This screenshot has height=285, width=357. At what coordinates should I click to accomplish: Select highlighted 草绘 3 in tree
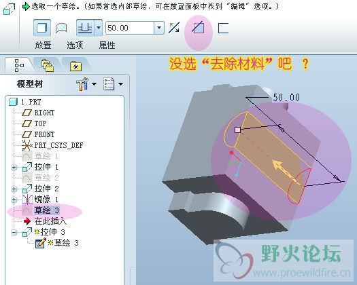(x=47, y=210)
